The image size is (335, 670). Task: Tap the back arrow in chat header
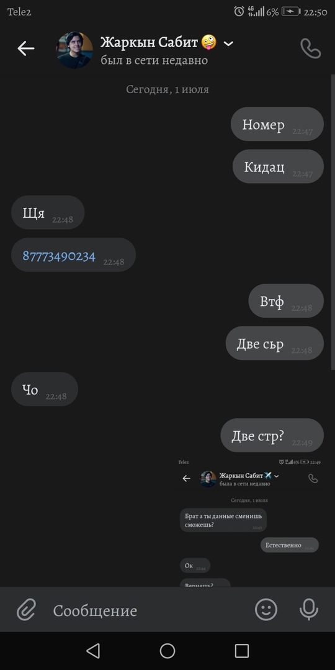pyautogui.click(x=25, y=49)
